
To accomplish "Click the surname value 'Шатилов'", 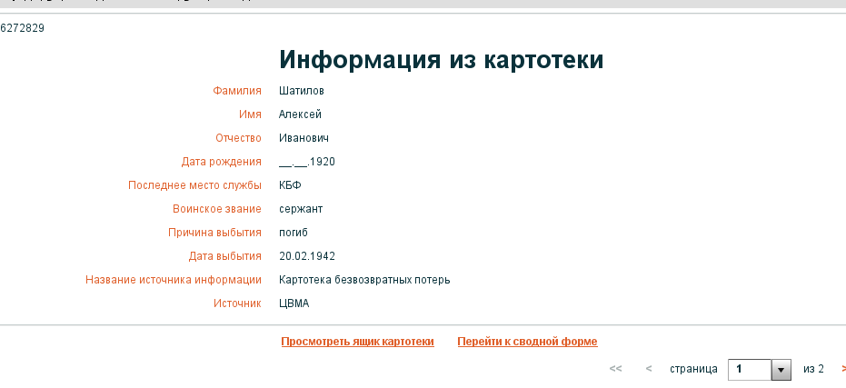I will point(302,91).
